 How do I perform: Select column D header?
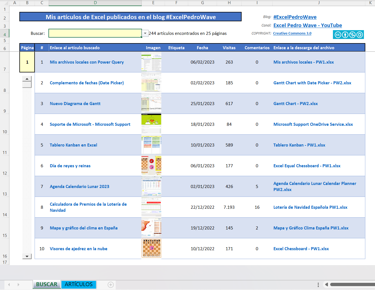(95, 3)
